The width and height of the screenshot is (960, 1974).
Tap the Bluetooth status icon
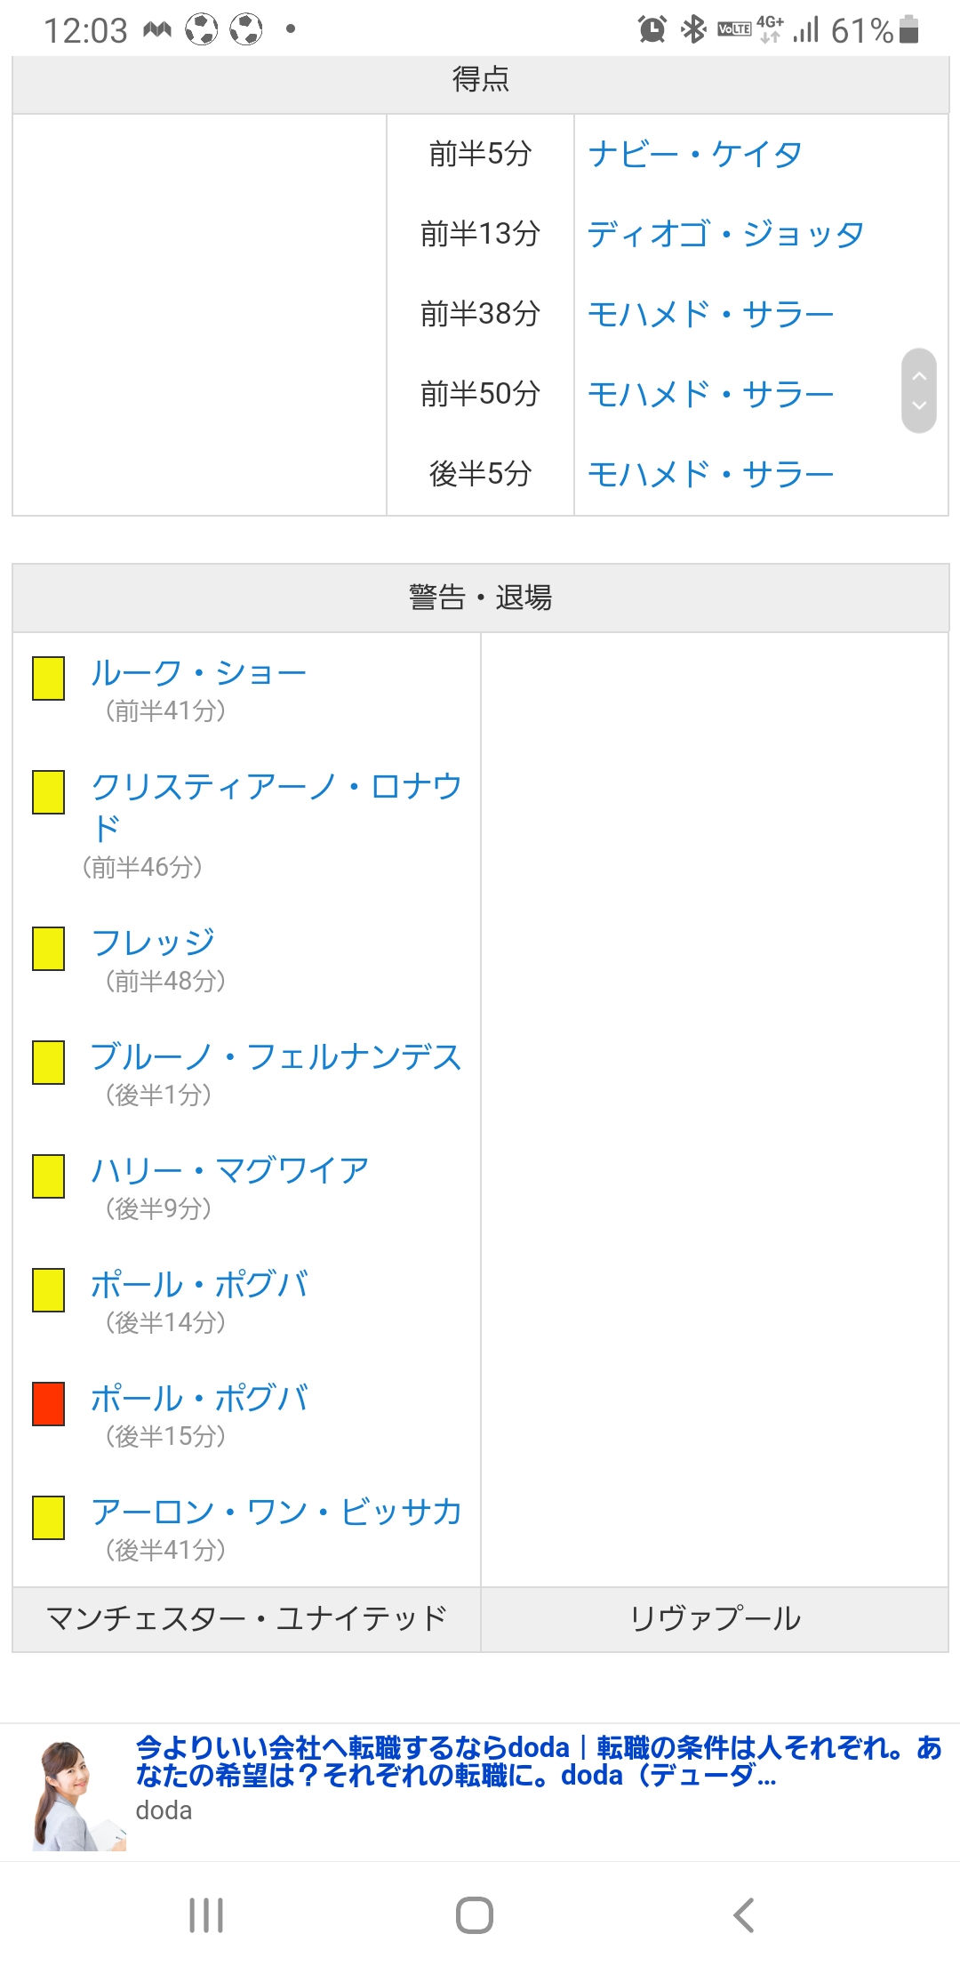[692, 29]
